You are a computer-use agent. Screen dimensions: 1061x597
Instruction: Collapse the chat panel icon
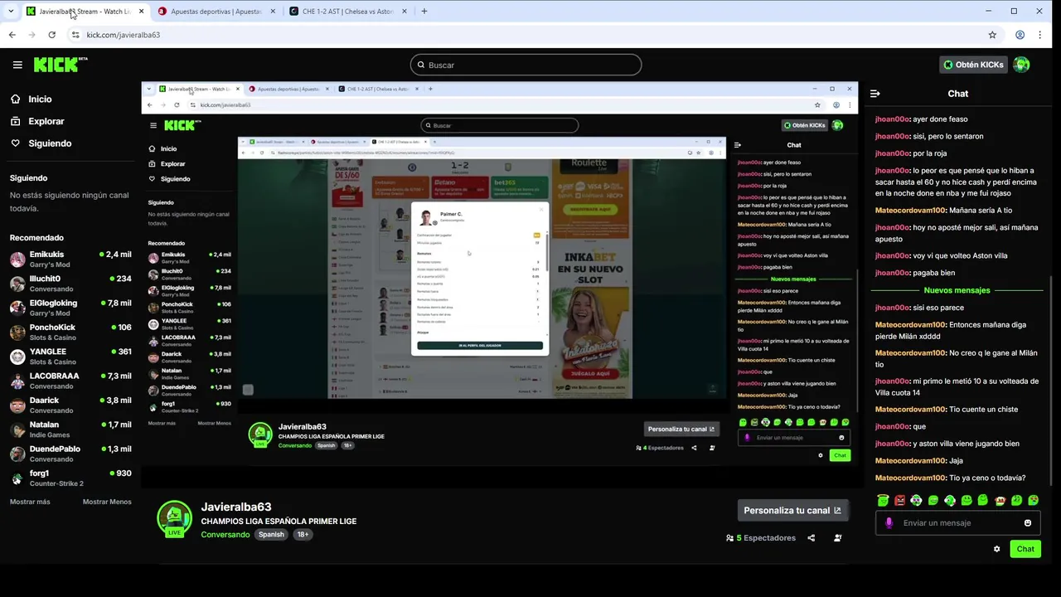pos(874,94)
